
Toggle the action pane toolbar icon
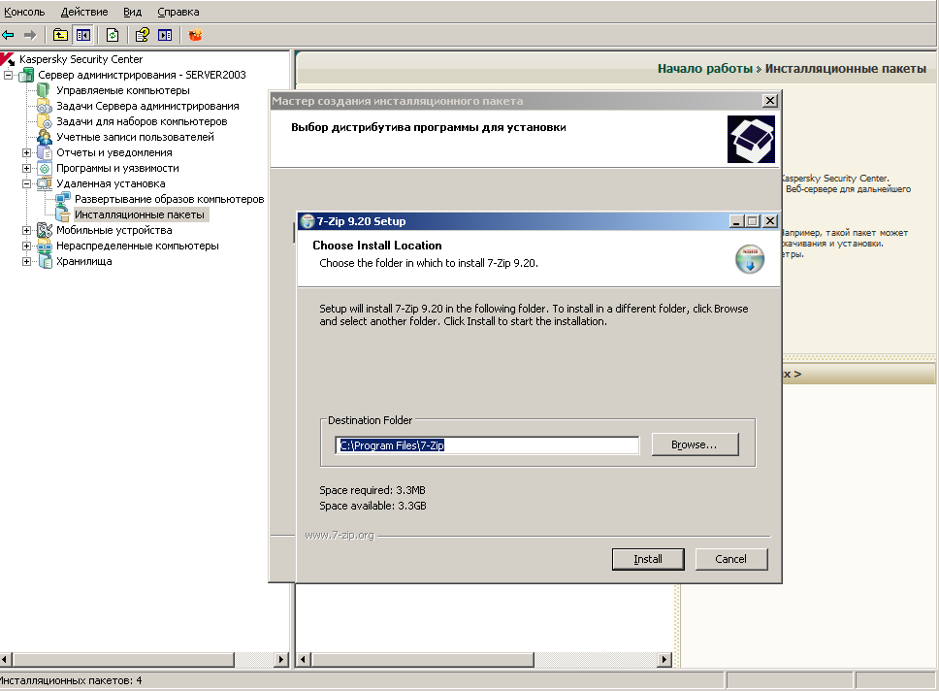[x=165, y=35]
